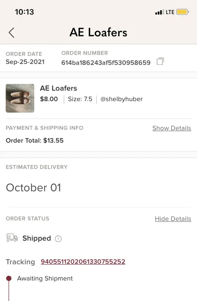The width and height of the screenshot is (197, 301).
Task: Open the AE Loafers product thumbnail
Action: coord(20,98)
